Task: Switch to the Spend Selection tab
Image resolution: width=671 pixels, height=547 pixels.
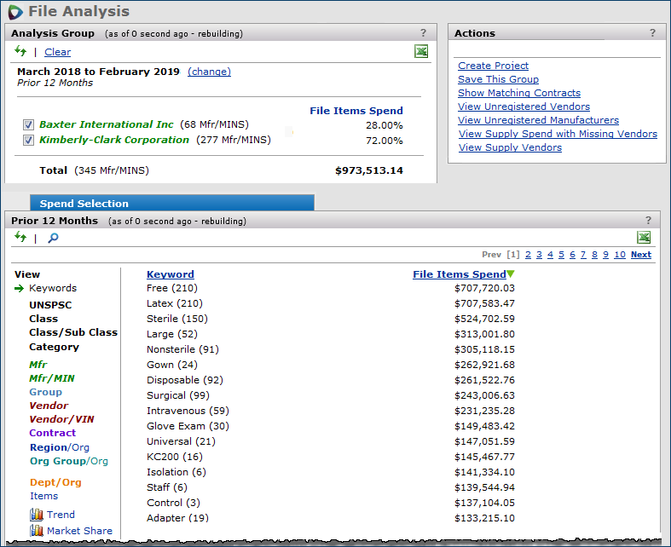Action: [x=84, y=204]
